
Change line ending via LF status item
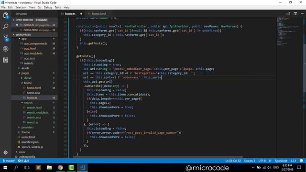tap(270, 161)
